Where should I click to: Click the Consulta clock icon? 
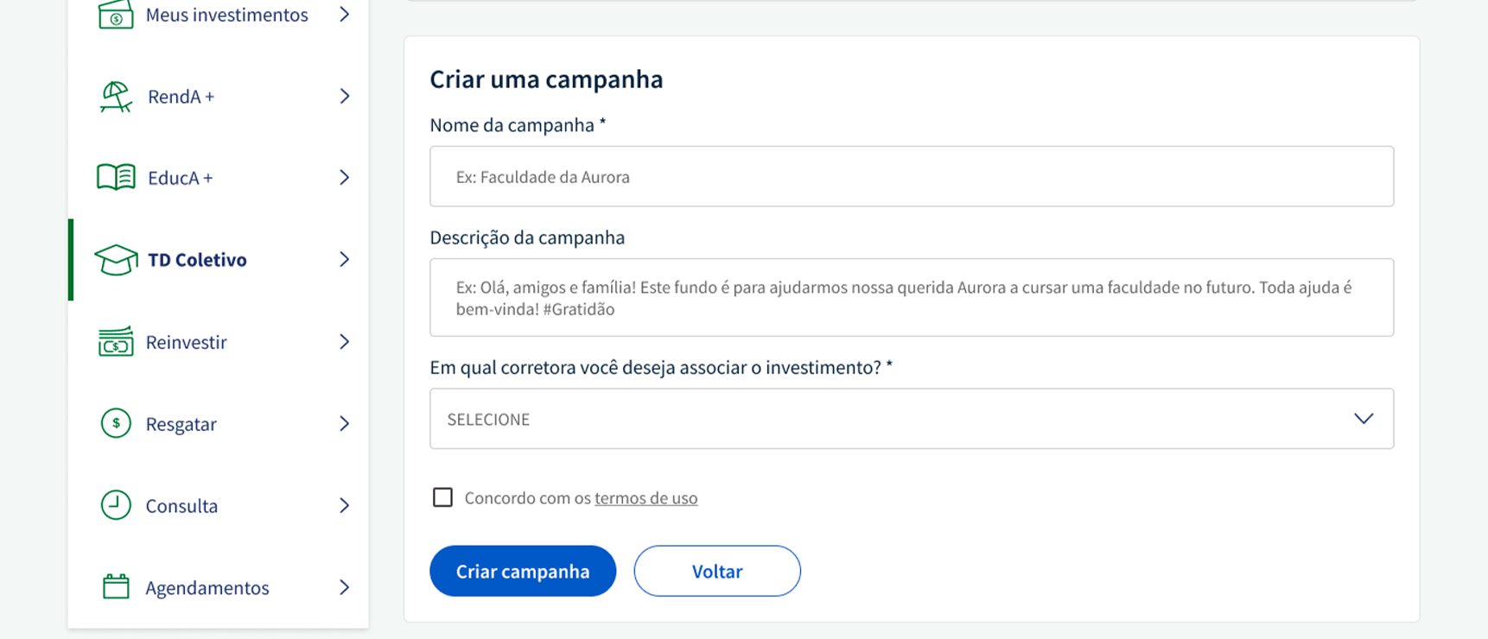[x=116, y=505]
